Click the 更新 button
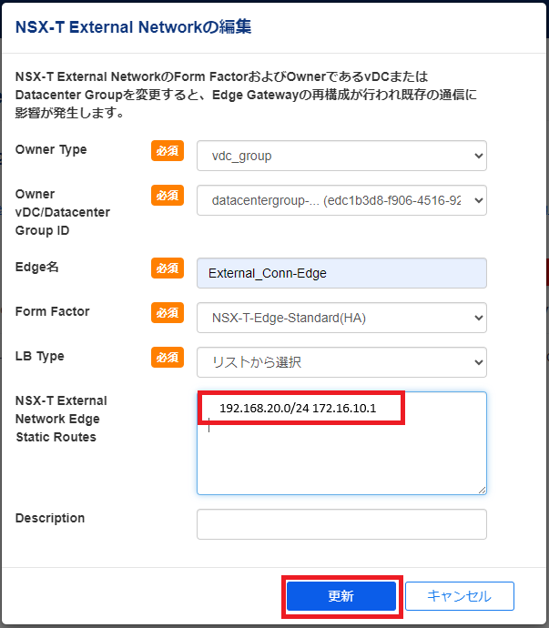Image resolution: width=549 pixels, height=628 pixels. click(341, 596)
